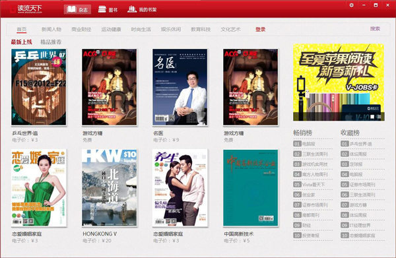Open the 图书 books section
396x258 pixels.
(108, 10)
